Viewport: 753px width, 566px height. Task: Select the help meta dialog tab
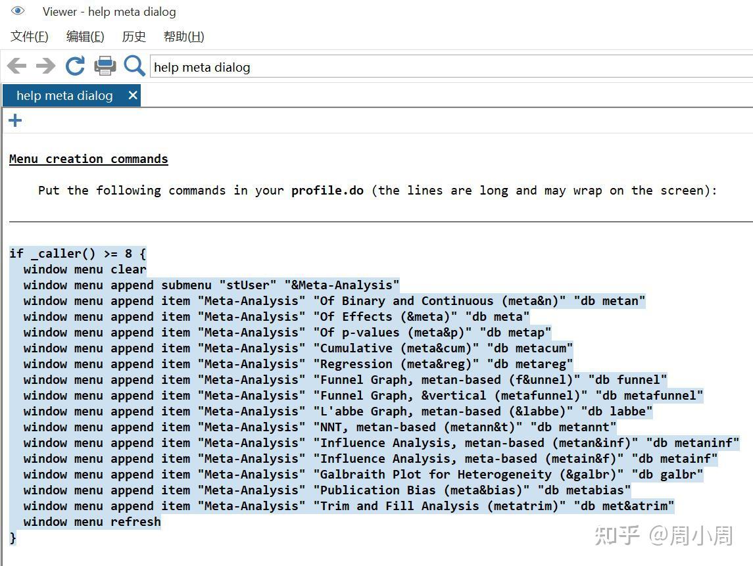[x=64, y=95]
